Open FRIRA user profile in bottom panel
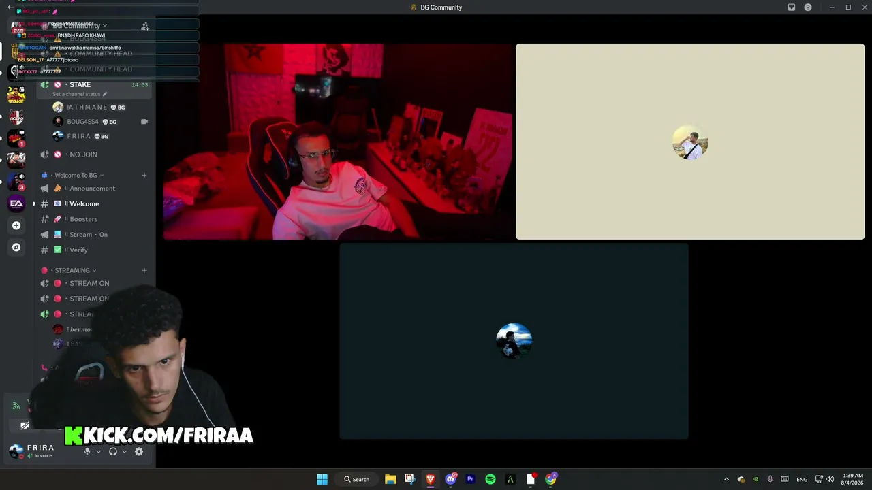 (41, 451)
